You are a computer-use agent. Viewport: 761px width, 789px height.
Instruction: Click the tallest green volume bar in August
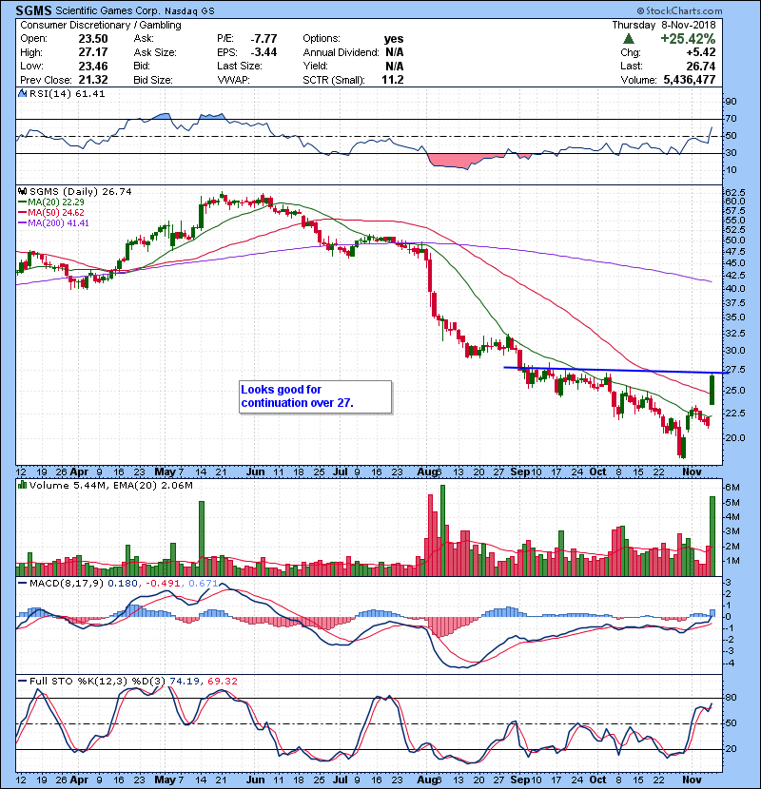tap(442, 530)
